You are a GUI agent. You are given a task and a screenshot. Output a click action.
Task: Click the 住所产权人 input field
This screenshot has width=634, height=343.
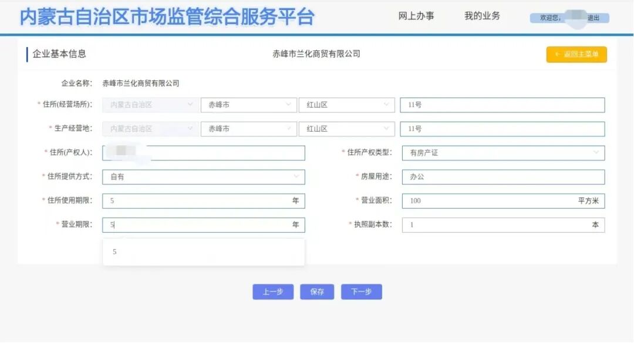(x=203, y=153)
